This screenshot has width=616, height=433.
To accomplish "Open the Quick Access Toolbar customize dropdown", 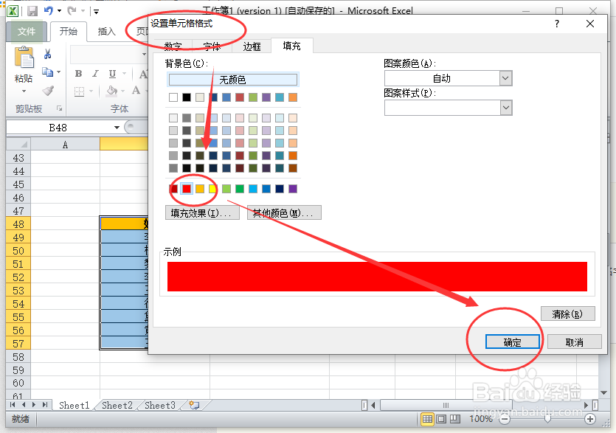I will pyautogui.click(x=96, y=12).
